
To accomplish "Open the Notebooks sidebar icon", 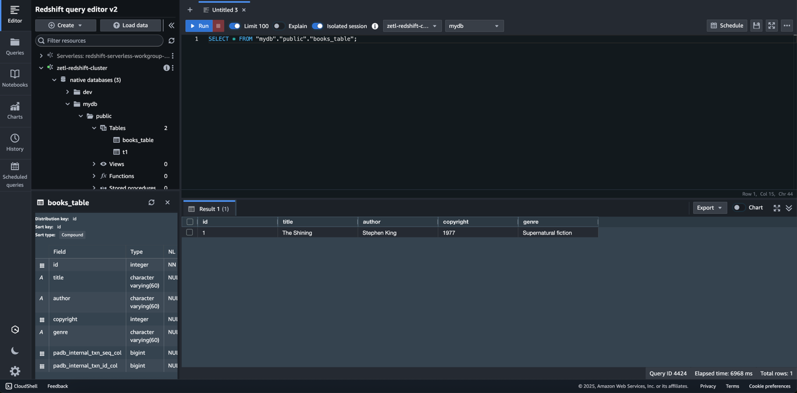I will [15, 78].
